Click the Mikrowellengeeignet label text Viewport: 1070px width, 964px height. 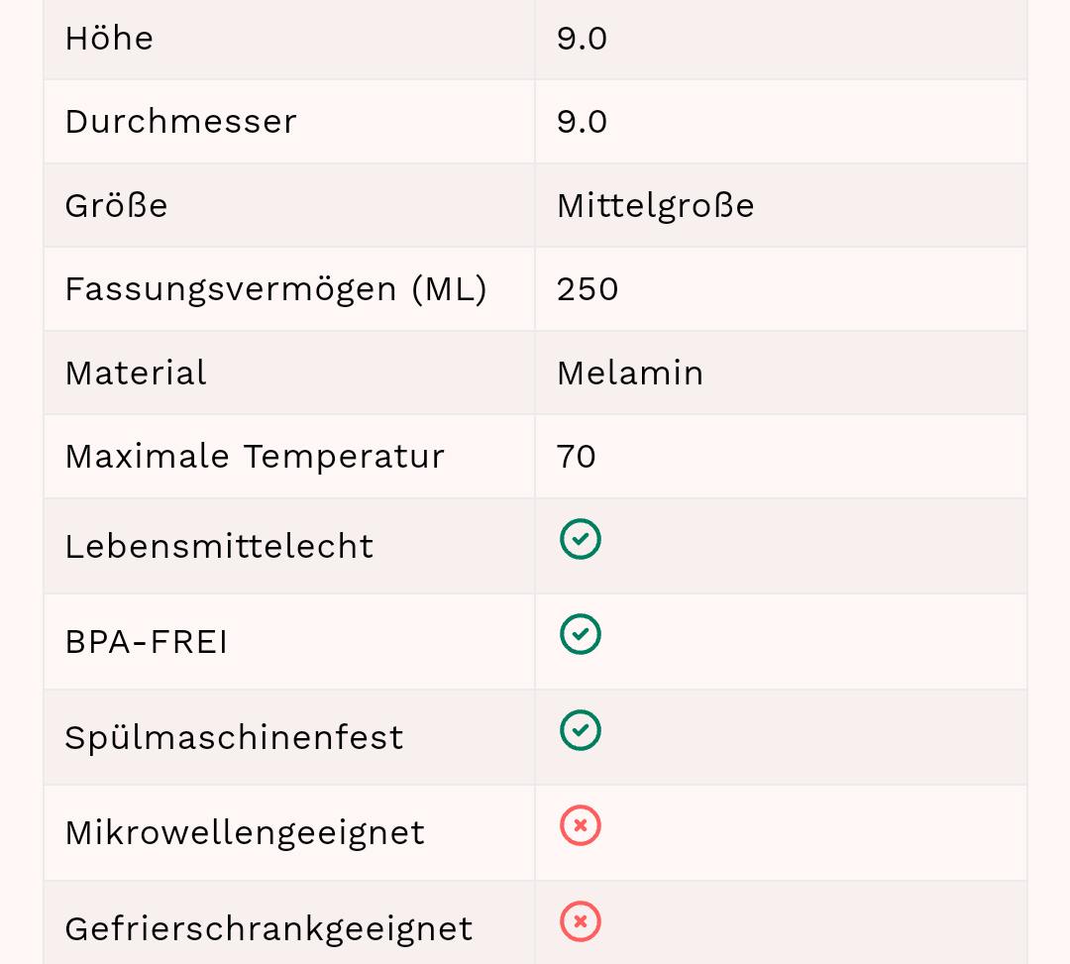[245, 833]
